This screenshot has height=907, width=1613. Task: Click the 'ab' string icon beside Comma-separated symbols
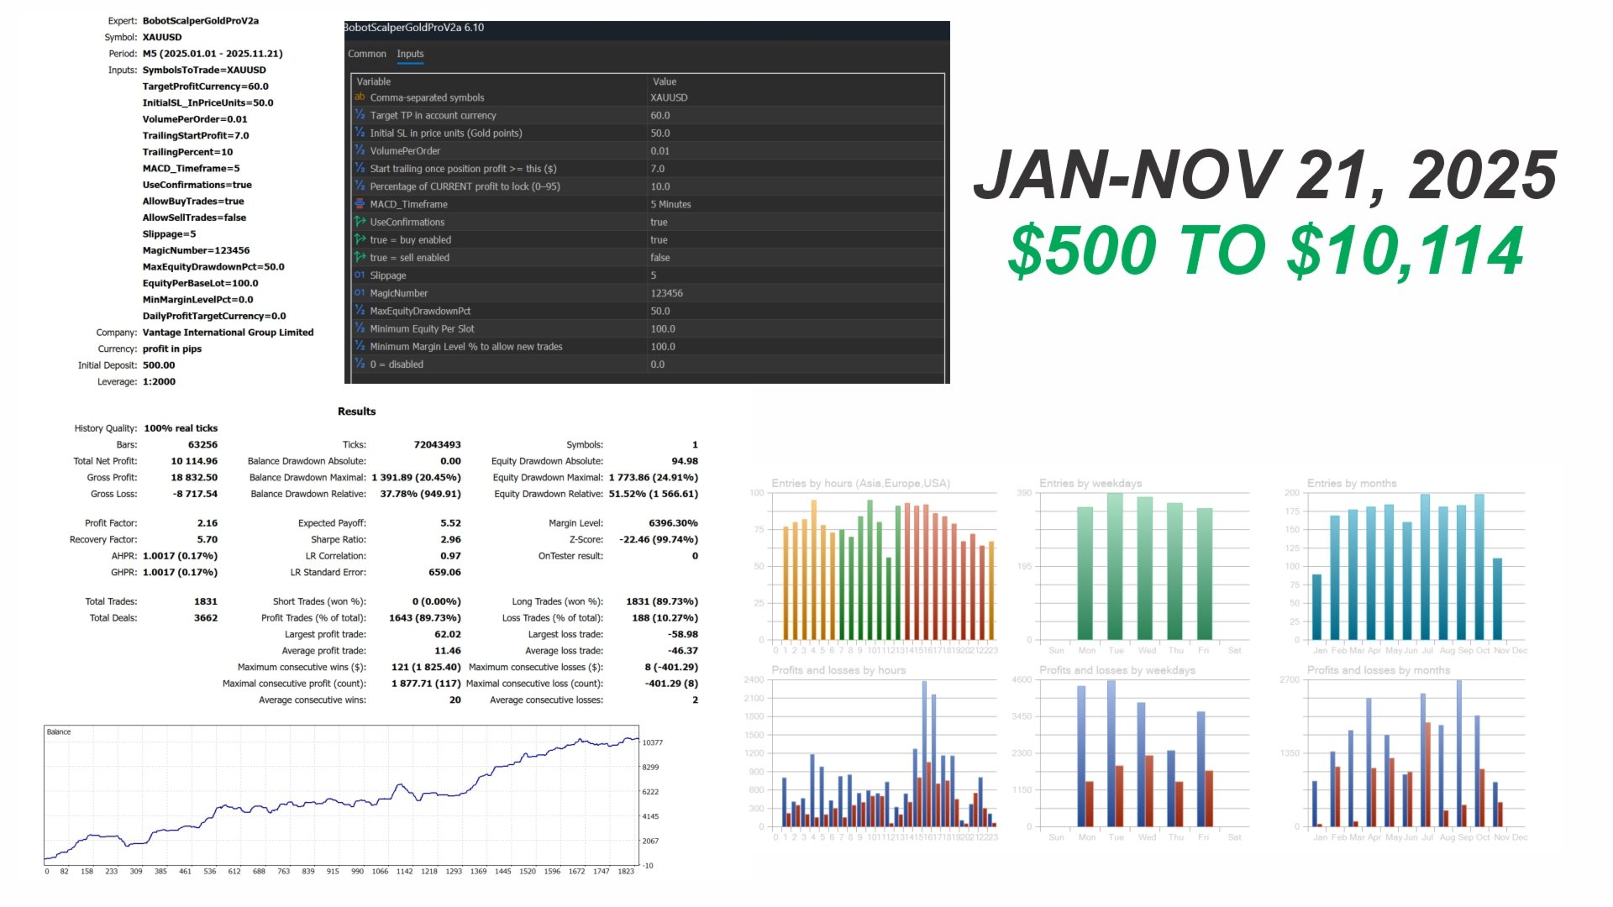[x=360, y=97]
